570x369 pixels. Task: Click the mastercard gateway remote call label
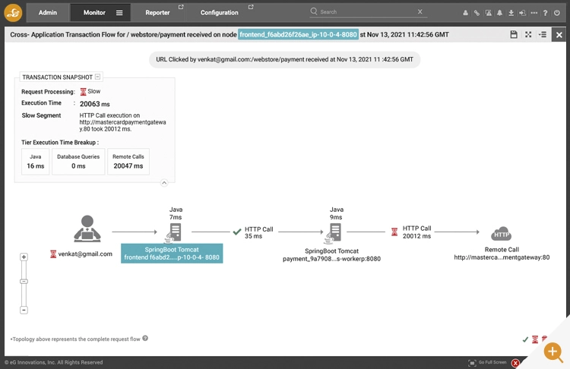[x=502, y=254]
